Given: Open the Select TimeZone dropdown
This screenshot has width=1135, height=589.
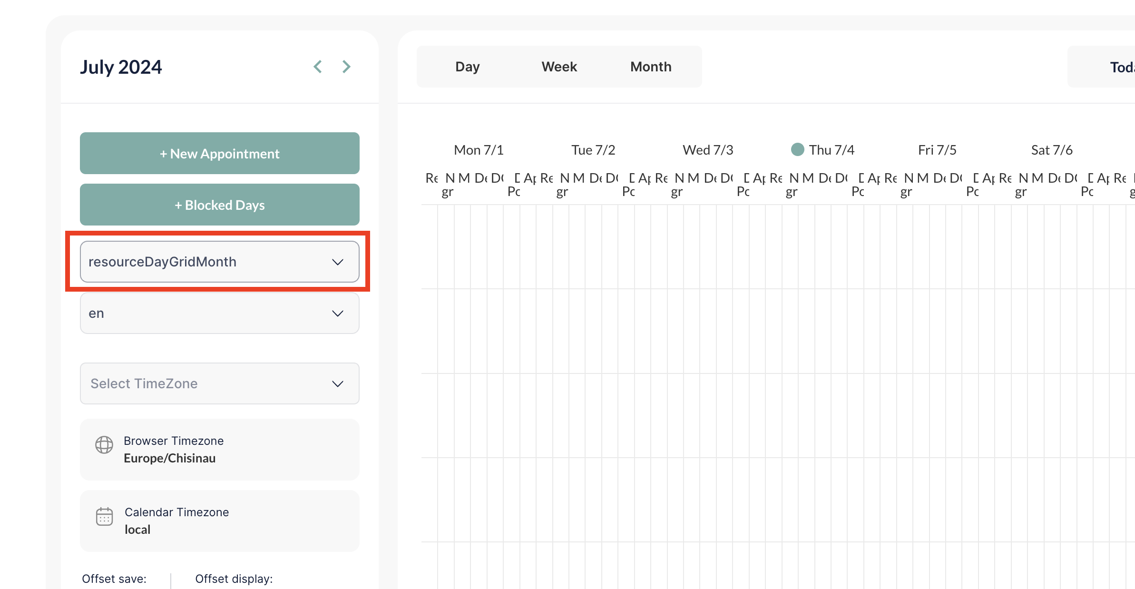Looking at the screenshot, I should click(218, 383).
